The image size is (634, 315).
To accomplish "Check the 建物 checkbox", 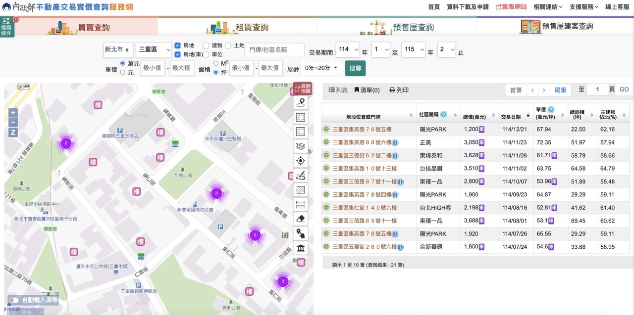I will coord(206,45).
